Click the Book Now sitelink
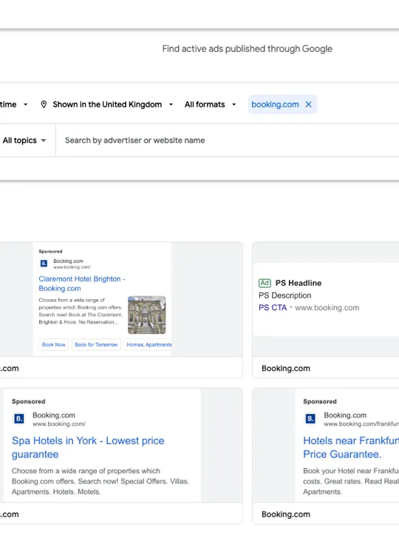Image resolution: width=399 pixels, height=533 pixels. tap(54, 345)
